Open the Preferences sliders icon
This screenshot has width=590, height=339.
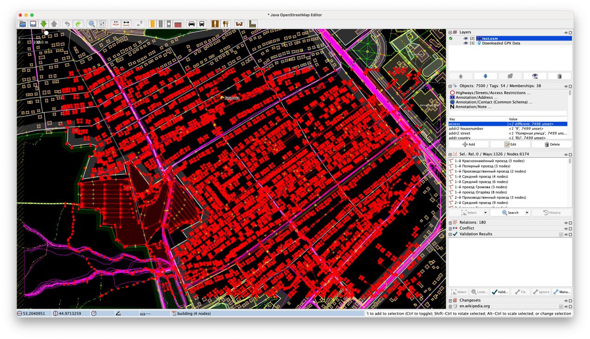(102, 24)
